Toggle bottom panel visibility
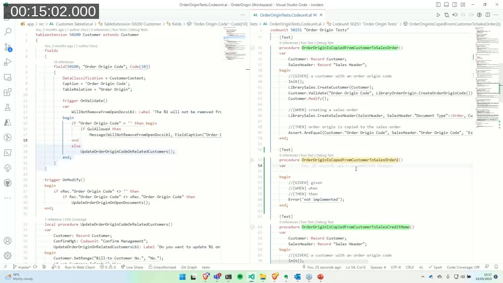 click(446, 5)
